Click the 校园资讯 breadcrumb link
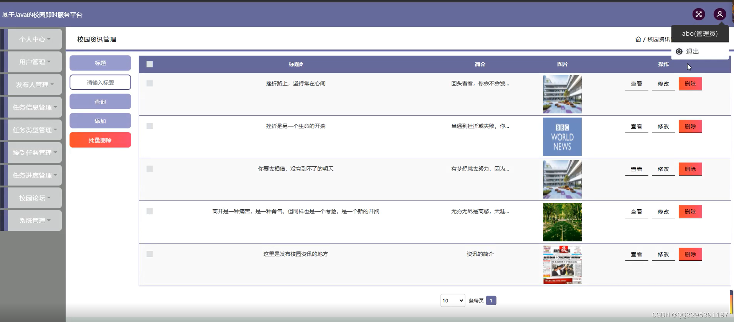Image resolution: width=734 pixels, height=322 pixels. click(x=659, y=39)
